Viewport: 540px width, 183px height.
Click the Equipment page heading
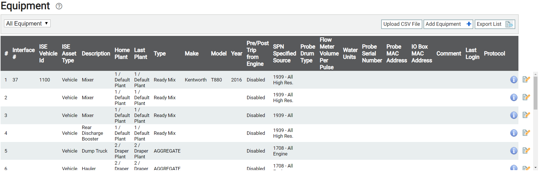pos(25,6)
